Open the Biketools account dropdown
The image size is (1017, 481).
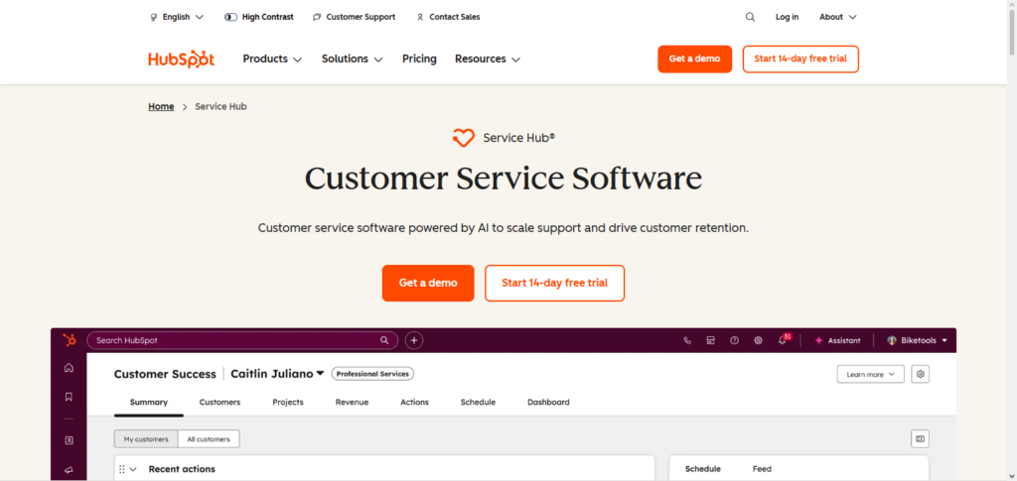tap(917, 340)
